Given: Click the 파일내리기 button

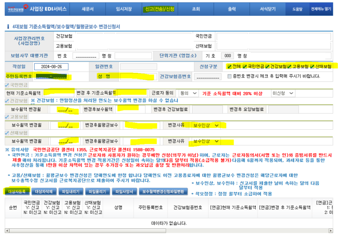Looking at the screenshot, I should (x=71, y=192).
